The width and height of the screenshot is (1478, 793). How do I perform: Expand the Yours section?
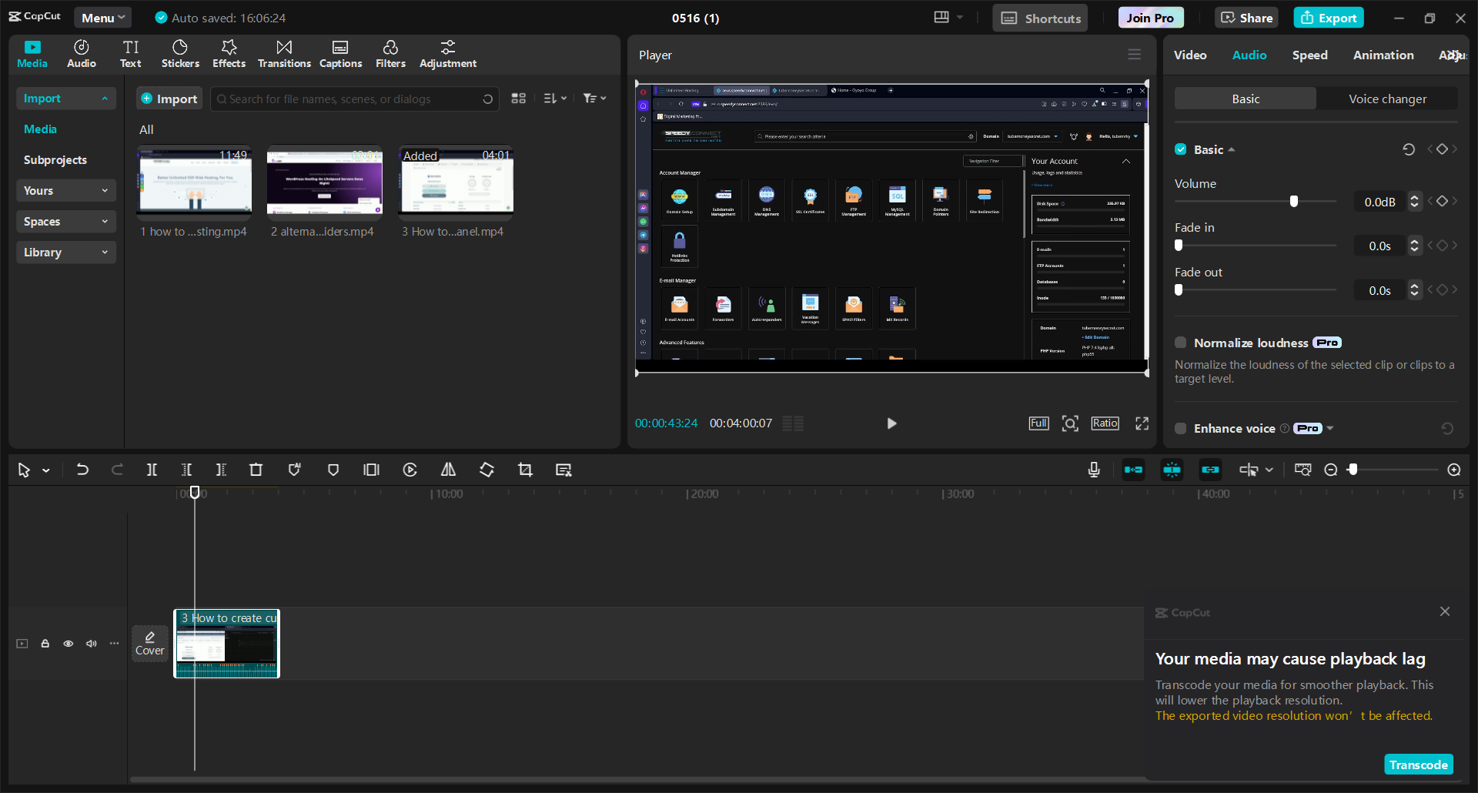(66, 191)
